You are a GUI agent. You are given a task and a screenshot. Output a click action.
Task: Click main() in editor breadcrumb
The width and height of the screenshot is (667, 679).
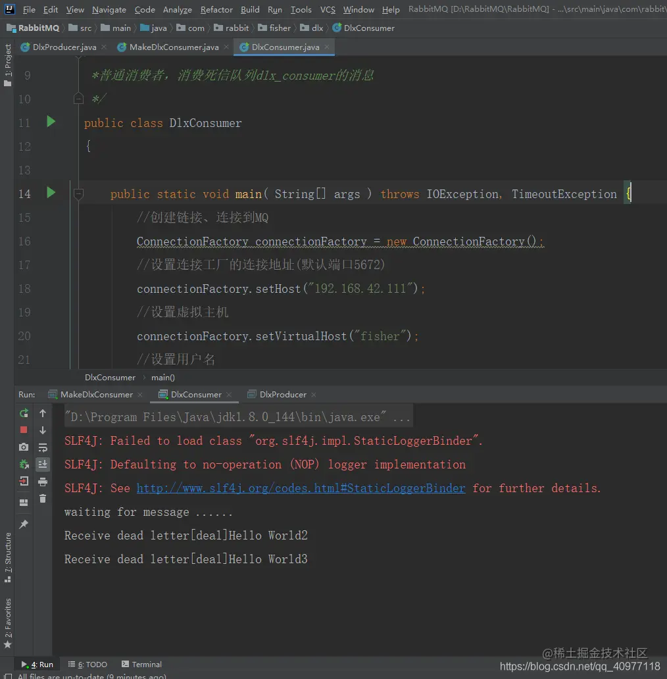pos(162,378)
